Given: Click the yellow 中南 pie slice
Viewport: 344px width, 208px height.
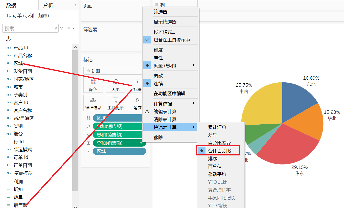Looking at the screenshot, I should click(x=265, y=106).
